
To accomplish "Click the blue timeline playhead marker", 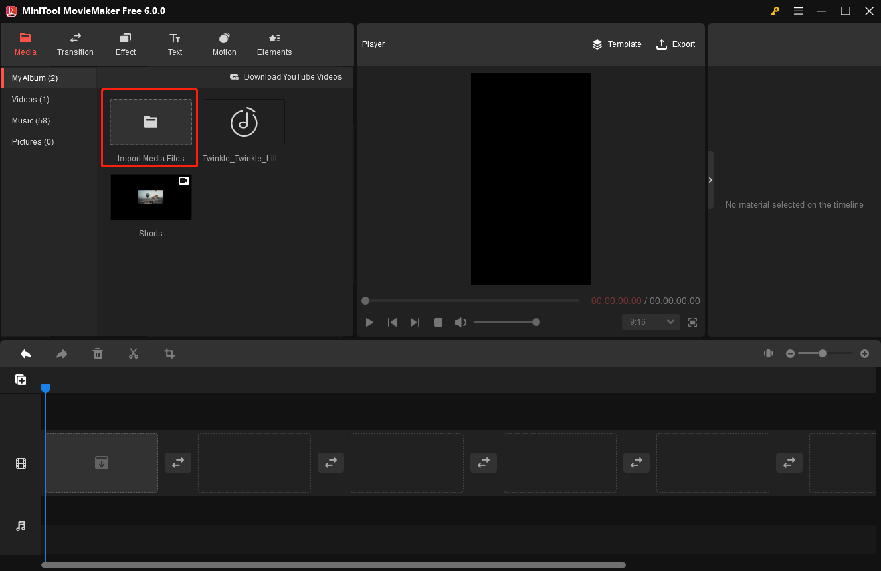I will tap(45, 388).
